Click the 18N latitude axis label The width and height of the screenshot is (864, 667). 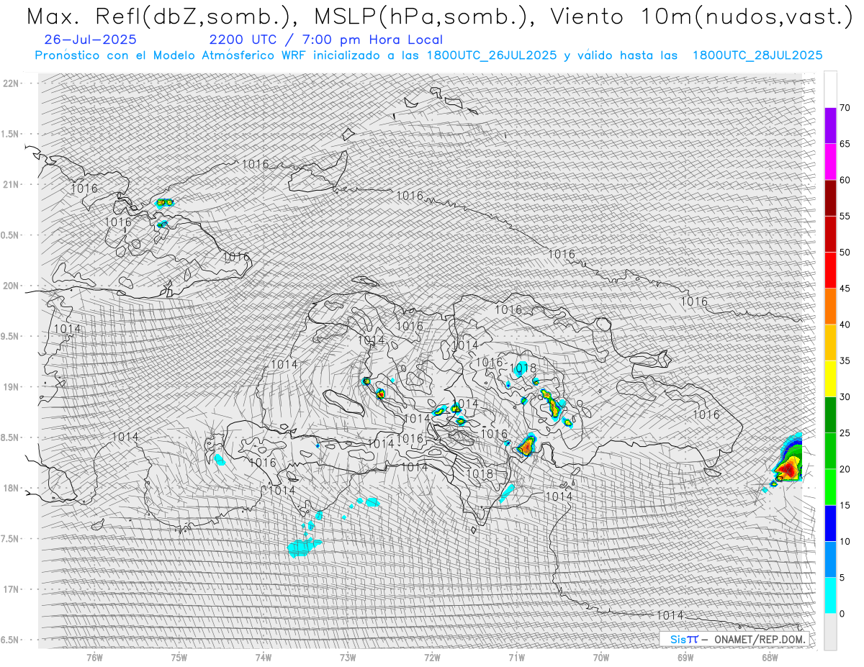10,488
